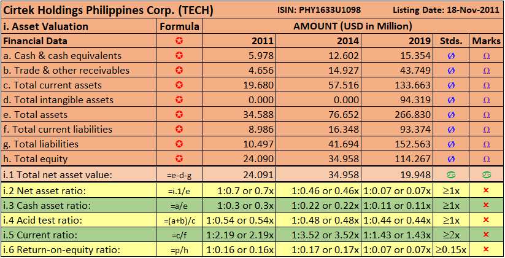
Task: Click the red X mark for Return-on-equity ratio
Action: [x=487, y=249]
